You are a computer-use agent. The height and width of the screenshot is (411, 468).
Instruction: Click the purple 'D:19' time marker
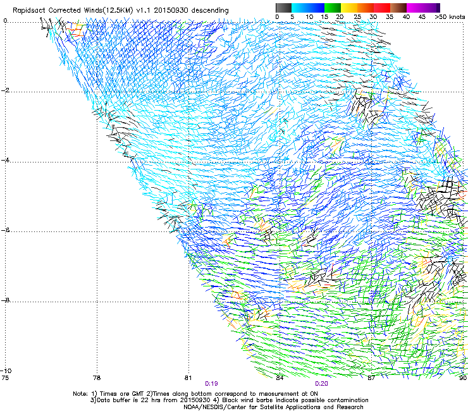click(x=211, y=384)
